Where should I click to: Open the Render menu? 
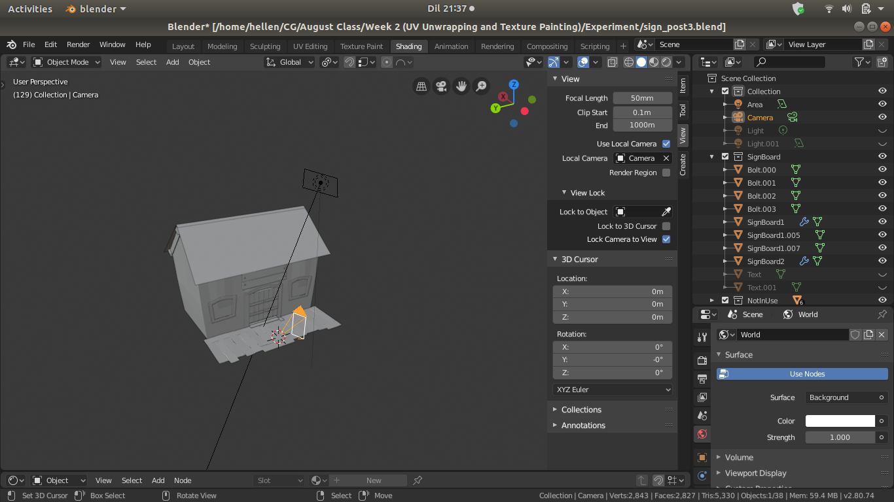pyautogui.click(x=78, y=44)
